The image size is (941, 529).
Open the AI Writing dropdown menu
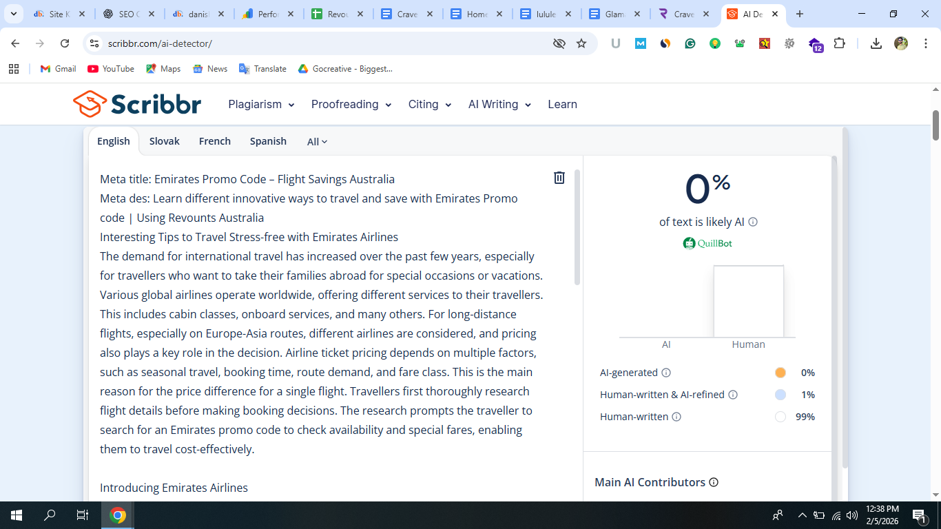(x=499, y=105)
